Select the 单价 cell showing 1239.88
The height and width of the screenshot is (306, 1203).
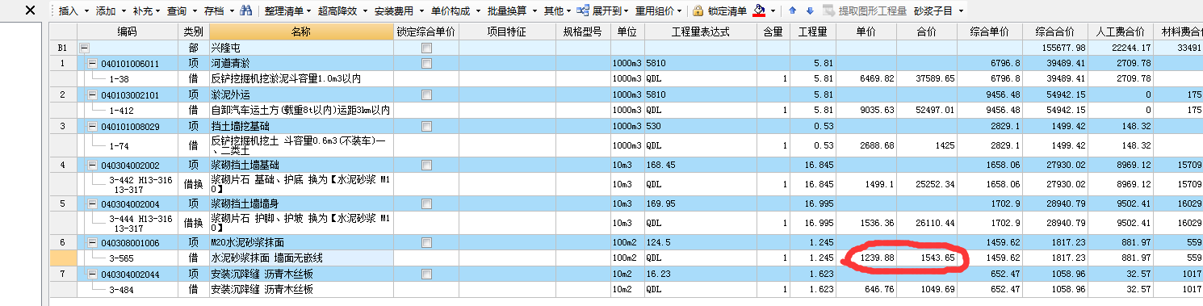(x=866, y=258)
